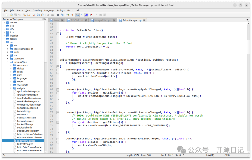Close the README.md tab
Image resolution: width=252 pixels, height=160 pixels.
pos(86,20)
